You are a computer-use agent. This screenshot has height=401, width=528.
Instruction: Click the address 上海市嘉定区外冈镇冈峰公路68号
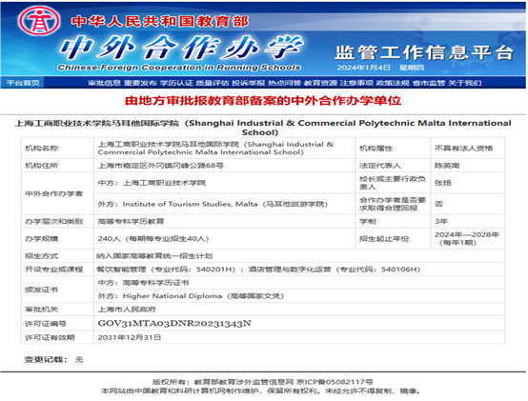coord(161,166)
